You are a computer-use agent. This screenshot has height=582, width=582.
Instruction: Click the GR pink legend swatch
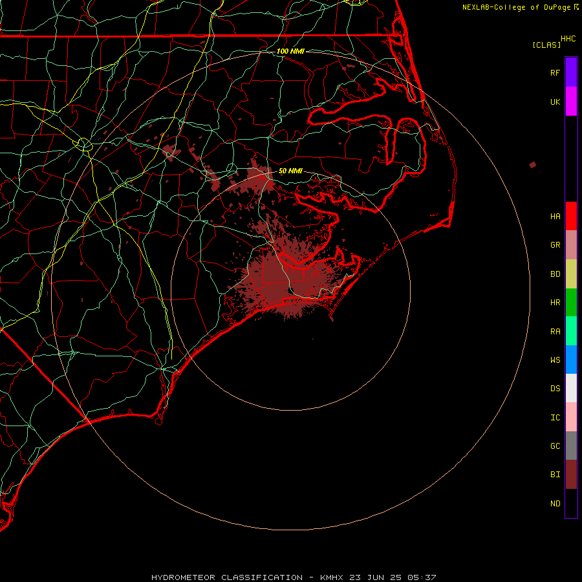[x=571, y=245]
